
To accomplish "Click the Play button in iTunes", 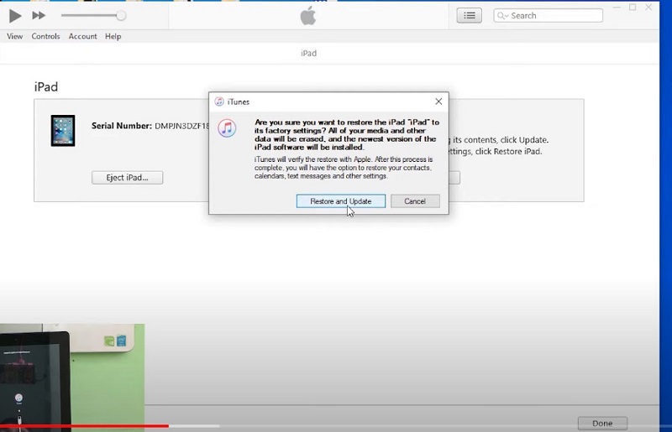I will point(15,16).
